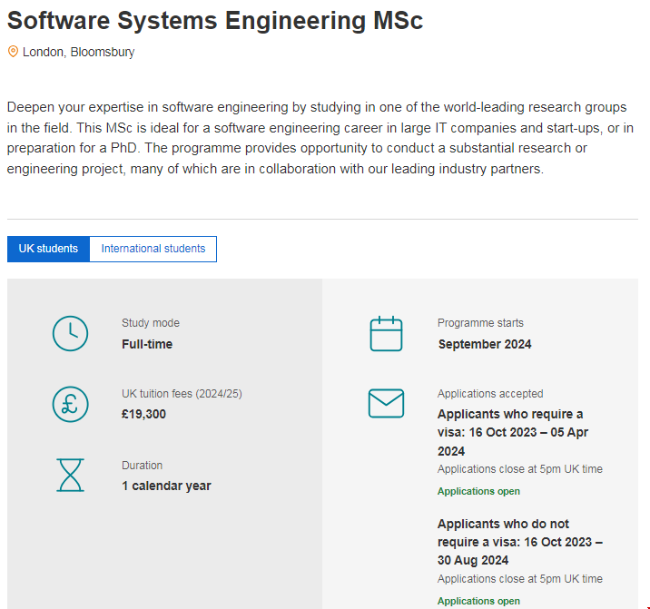
Task: Click the envelope icon for Applications accepted
Action: coord(386,404)
